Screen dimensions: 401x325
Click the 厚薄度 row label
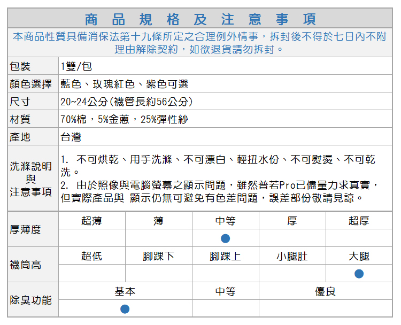[25, 230]
